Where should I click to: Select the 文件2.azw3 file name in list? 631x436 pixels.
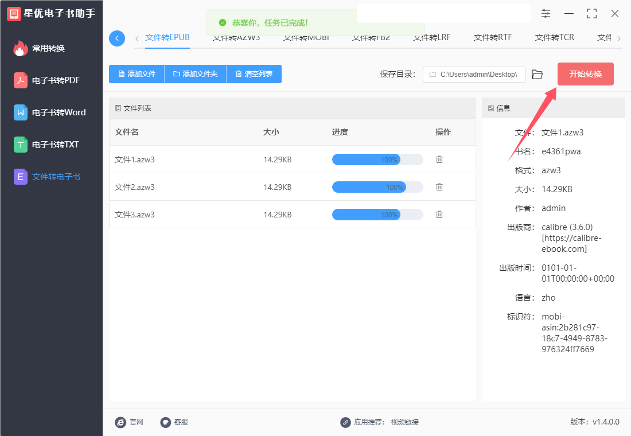pos(135,187)
